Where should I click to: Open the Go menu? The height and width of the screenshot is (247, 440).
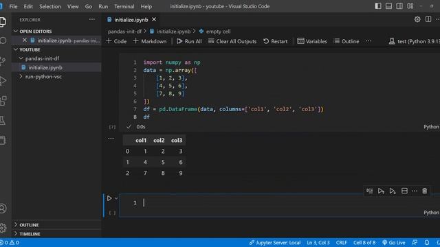tap(89, 6)
